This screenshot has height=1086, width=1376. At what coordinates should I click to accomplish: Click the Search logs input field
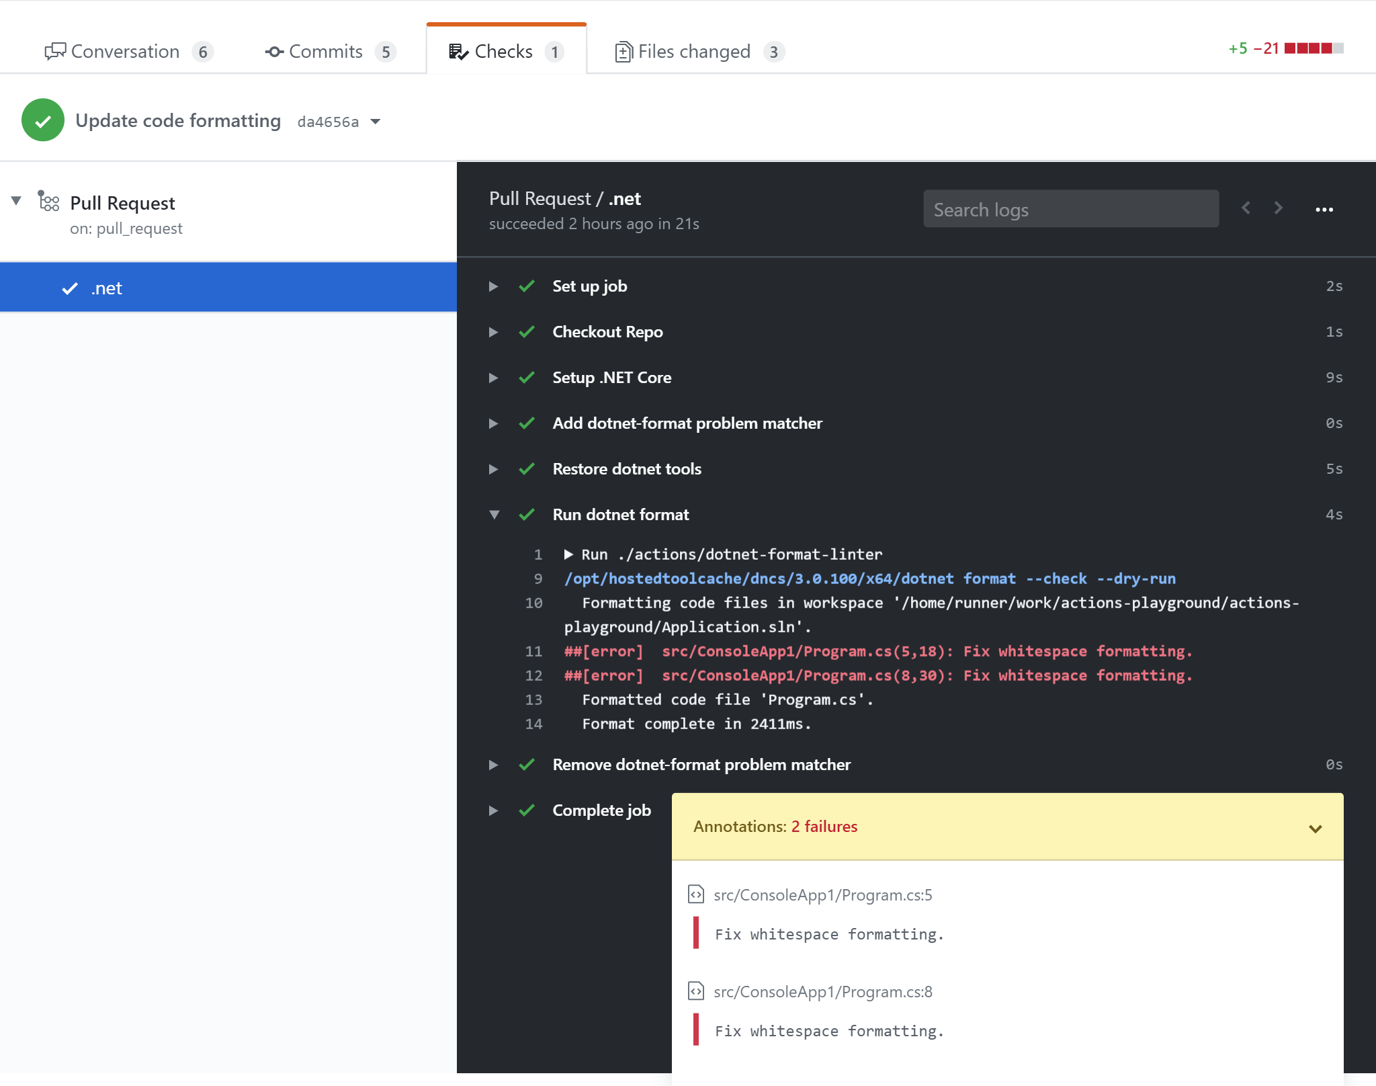(1070, 209)
